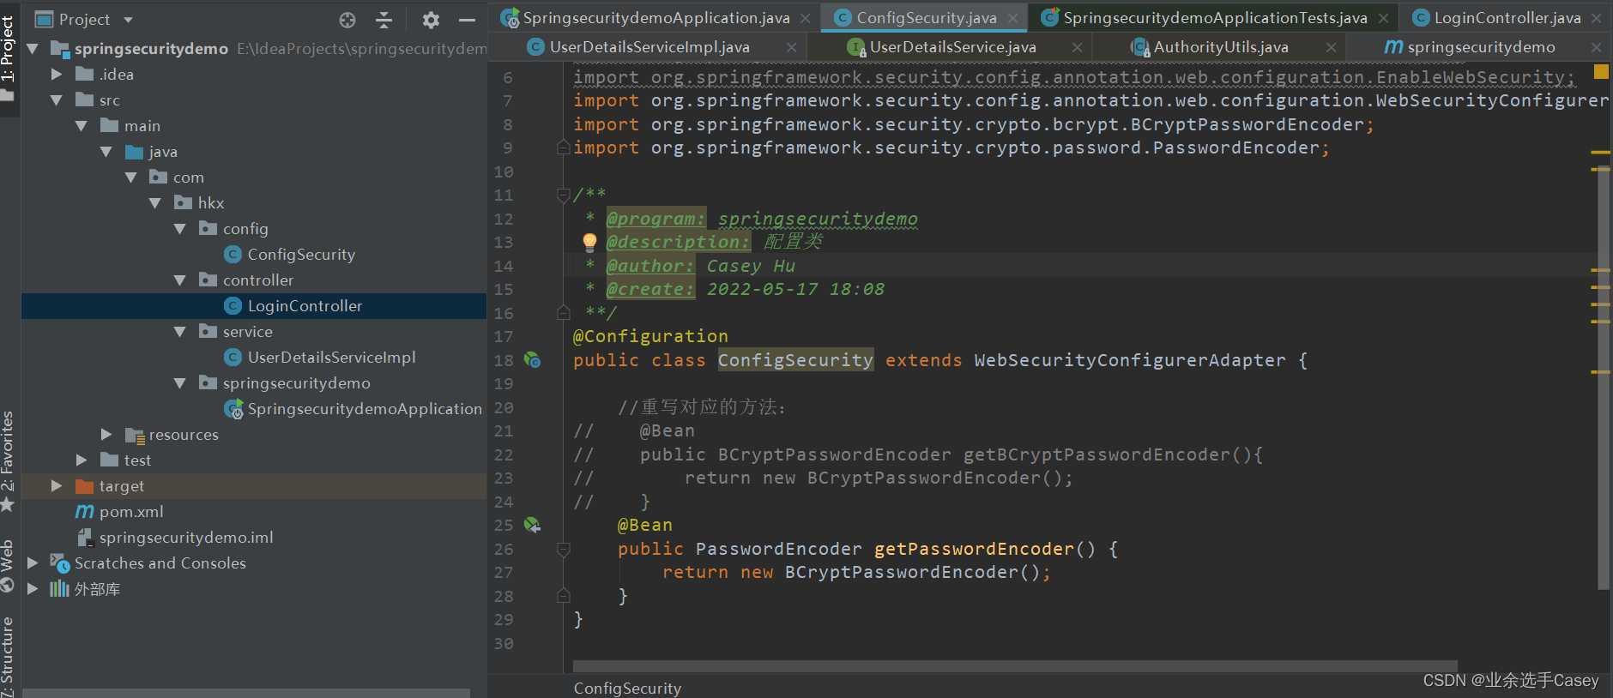Collapse the controller package
Screen dimensions: 1613x698
point(180,280)
